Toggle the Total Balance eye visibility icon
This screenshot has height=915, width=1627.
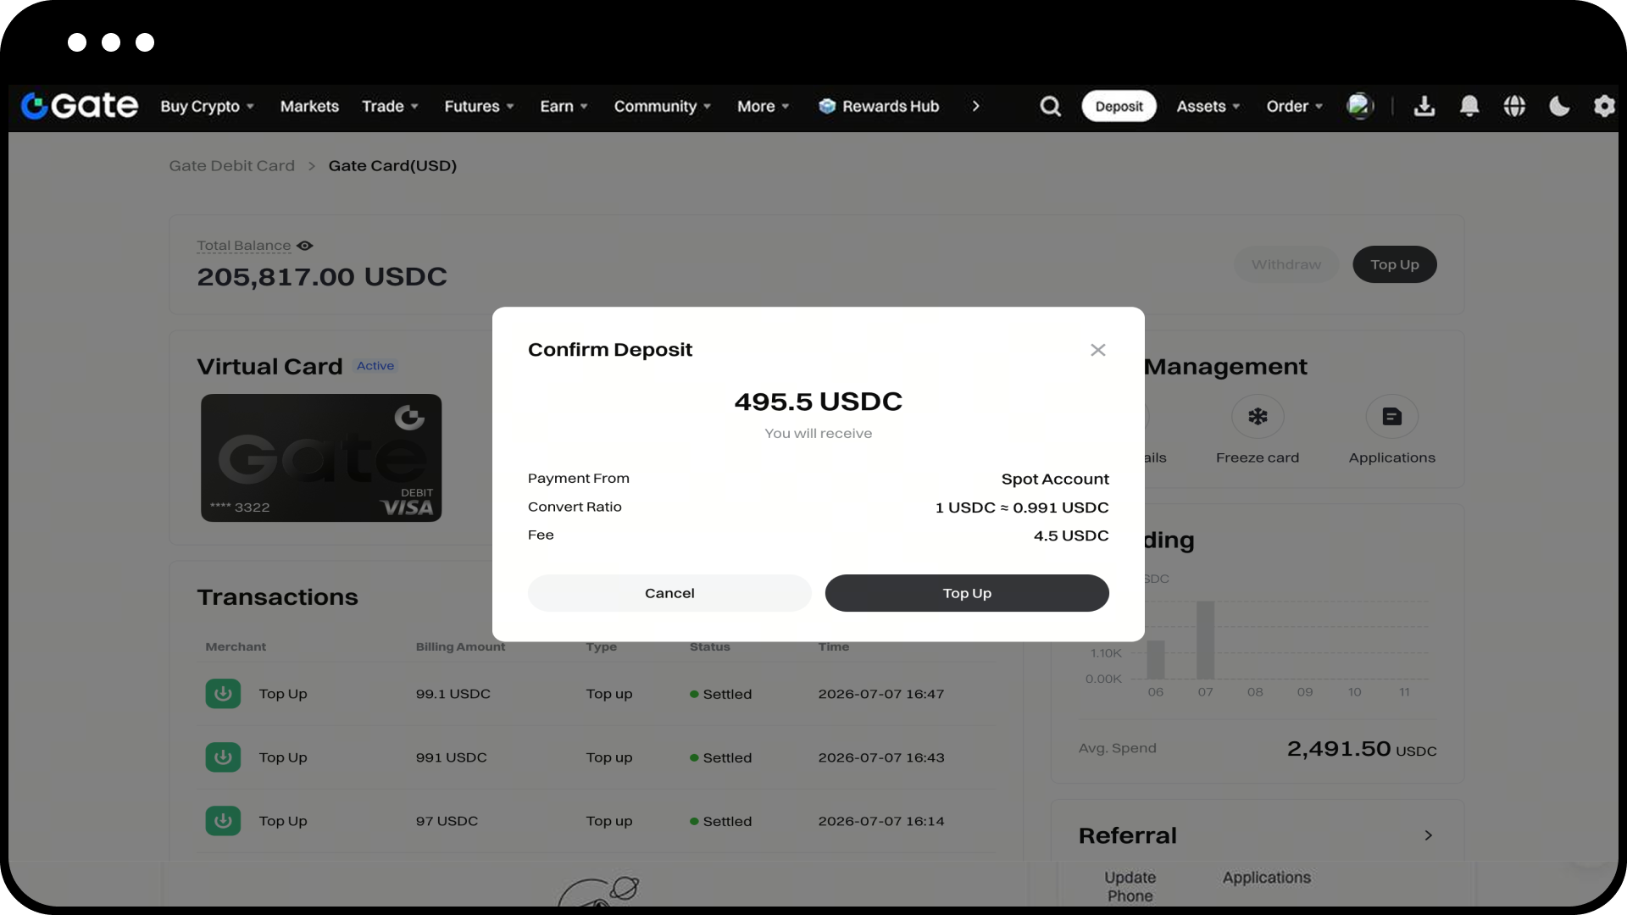coord(305,246)
